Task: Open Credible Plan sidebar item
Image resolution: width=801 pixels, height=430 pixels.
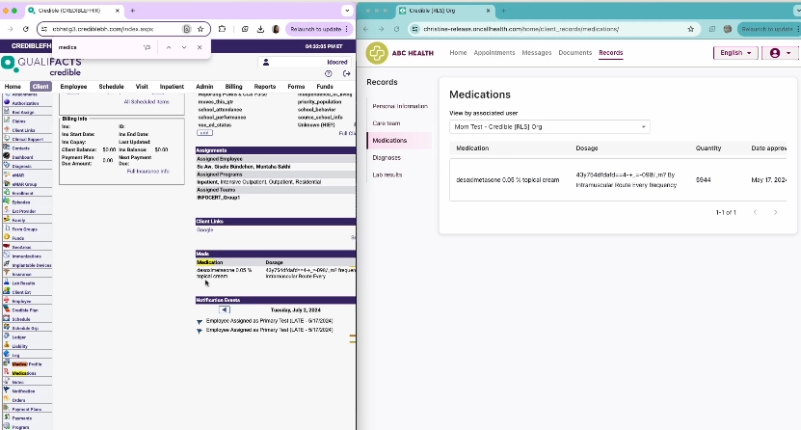Action: click(x=25, y=310)
